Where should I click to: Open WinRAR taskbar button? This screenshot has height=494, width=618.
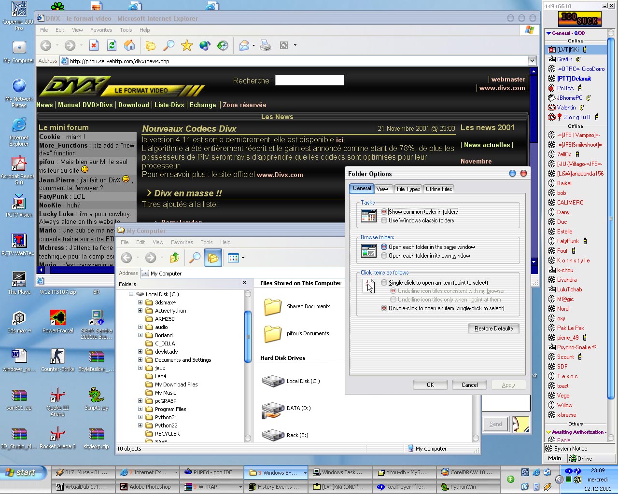coord(212,487)
